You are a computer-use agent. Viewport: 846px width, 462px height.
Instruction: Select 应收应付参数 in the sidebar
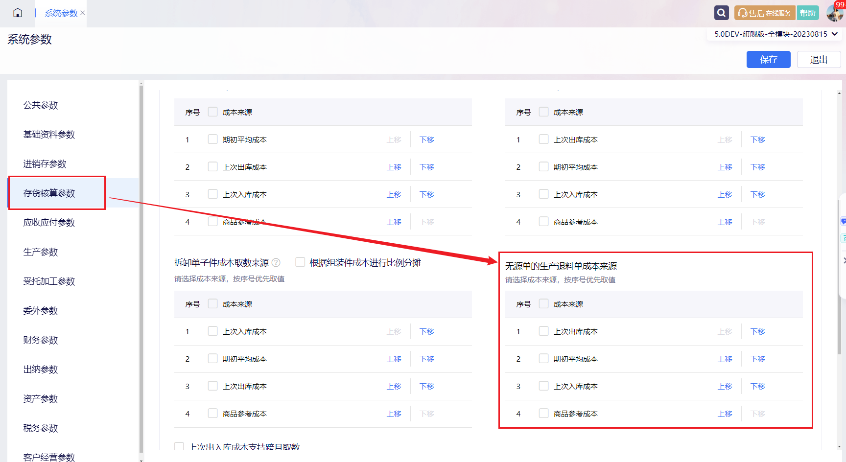[49, 223]
